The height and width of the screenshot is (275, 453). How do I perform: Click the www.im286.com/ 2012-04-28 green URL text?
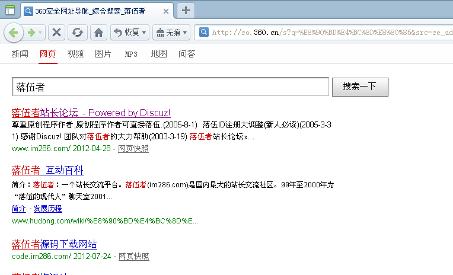[61, 149]
